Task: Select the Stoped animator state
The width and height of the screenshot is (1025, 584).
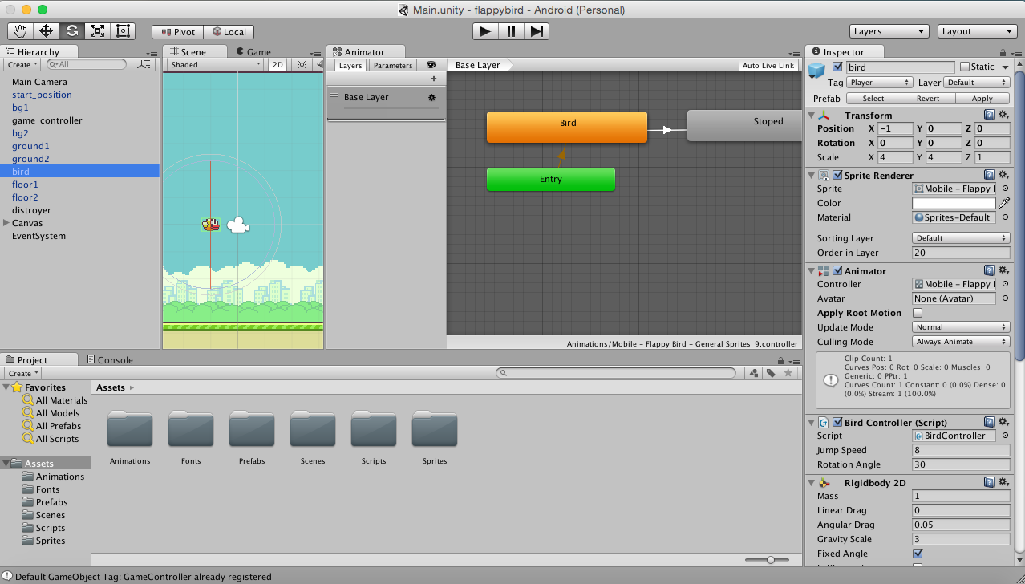Action: click(744, 125)
